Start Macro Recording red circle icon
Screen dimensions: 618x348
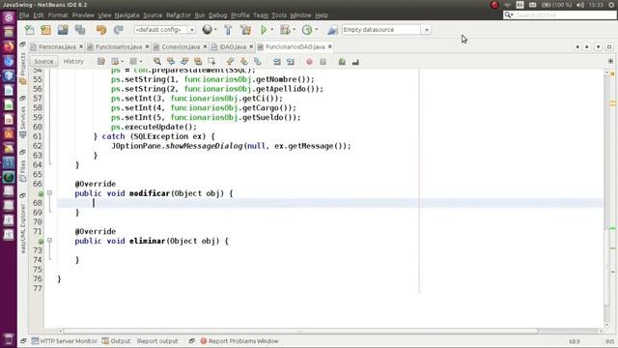pos(309,62)
